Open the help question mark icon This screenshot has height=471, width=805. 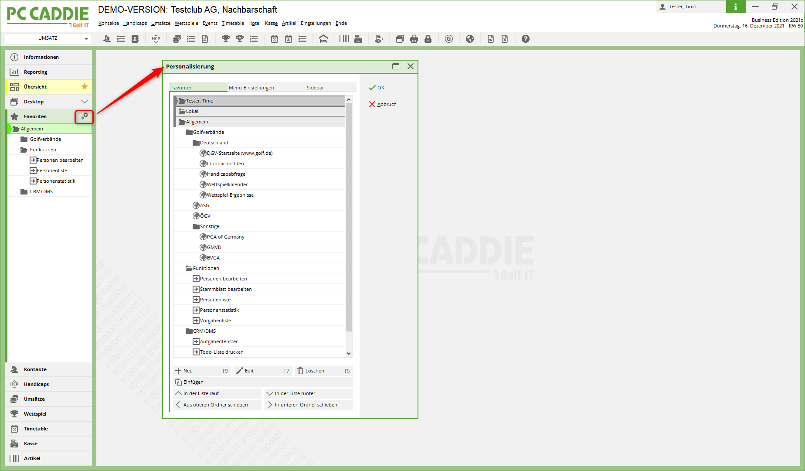[526, 39]
